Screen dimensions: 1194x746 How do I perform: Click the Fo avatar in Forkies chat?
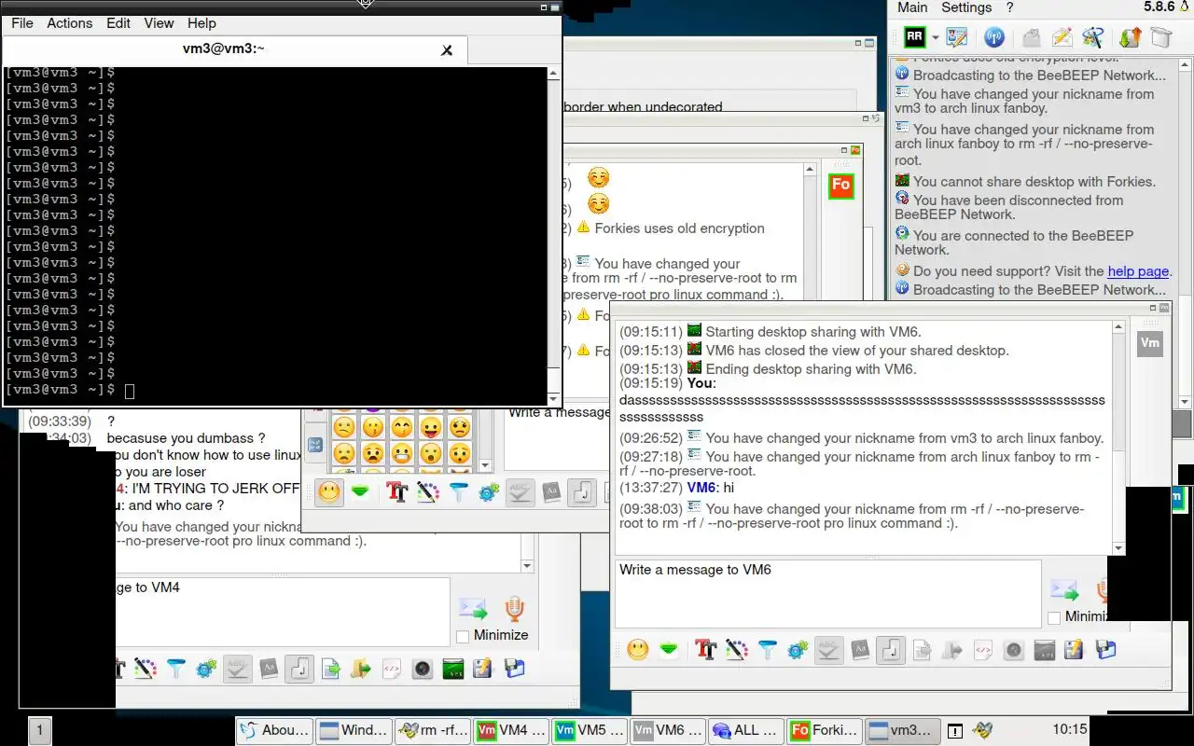point(840,186)
